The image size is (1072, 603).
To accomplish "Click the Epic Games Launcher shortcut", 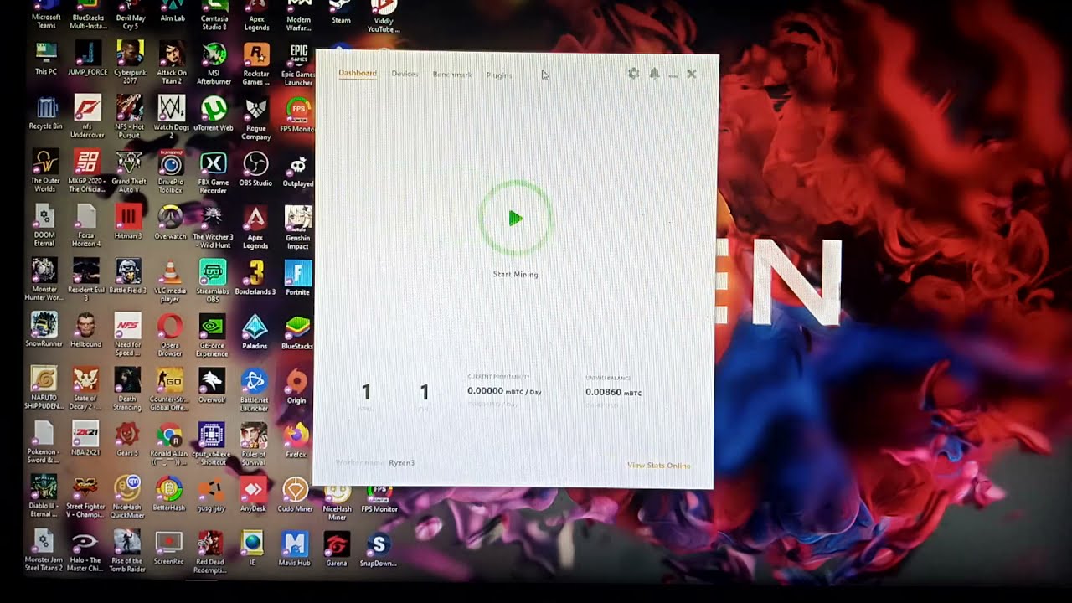I will point(298,64).
